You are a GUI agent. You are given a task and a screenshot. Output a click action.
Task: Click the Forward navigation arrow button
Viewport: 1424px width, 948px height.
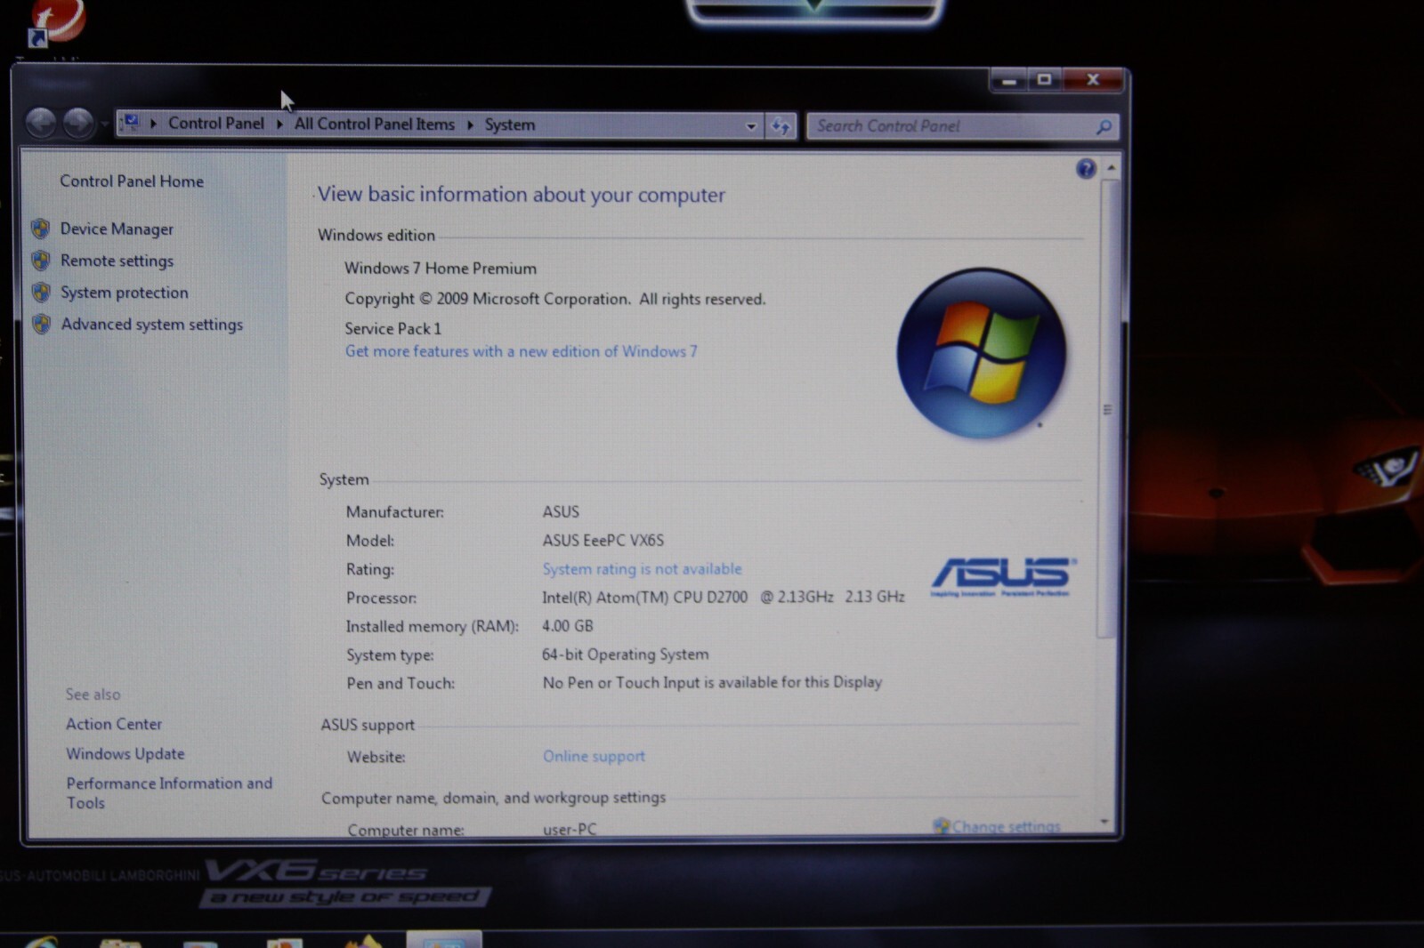pyautogui.click(x=78, y=123)
